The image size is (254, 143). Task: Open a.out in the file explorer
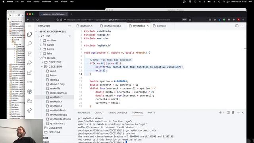pos(53,71)
